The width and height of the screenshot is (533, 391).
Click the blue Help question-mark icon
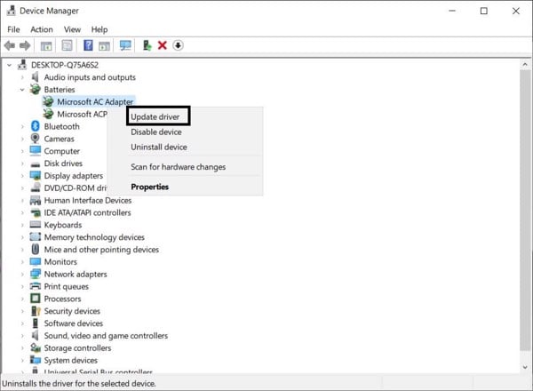pos(88,45)
